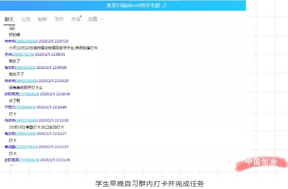288x189 pixels.
Task: Click timestamp 2020/2/5 22:11:10
Action: click(x=53, y=120)
